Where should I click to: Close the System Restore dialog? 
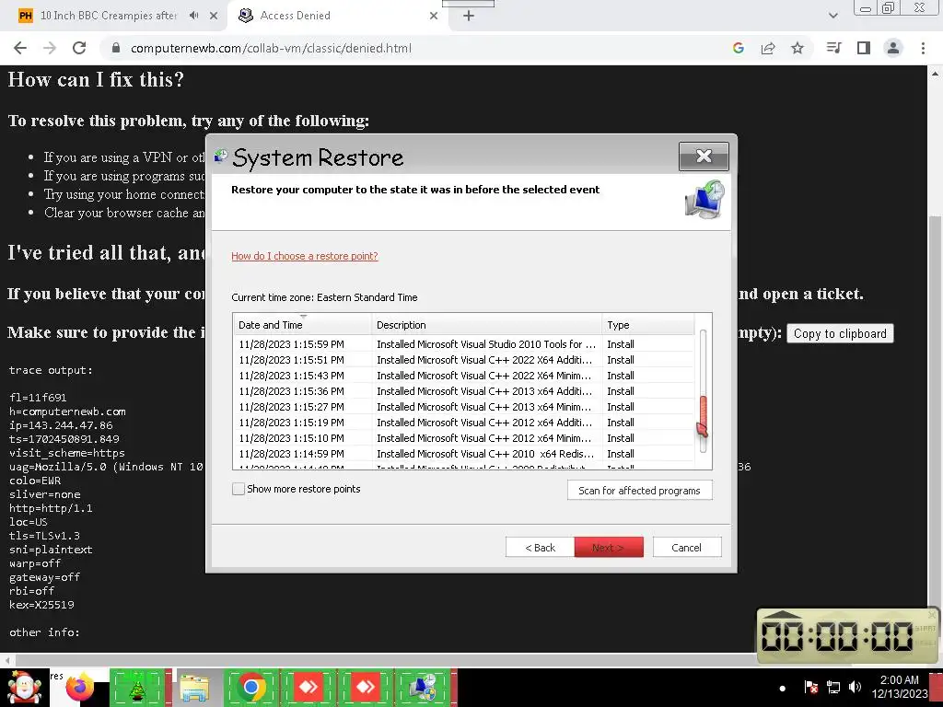coord(704,156)
